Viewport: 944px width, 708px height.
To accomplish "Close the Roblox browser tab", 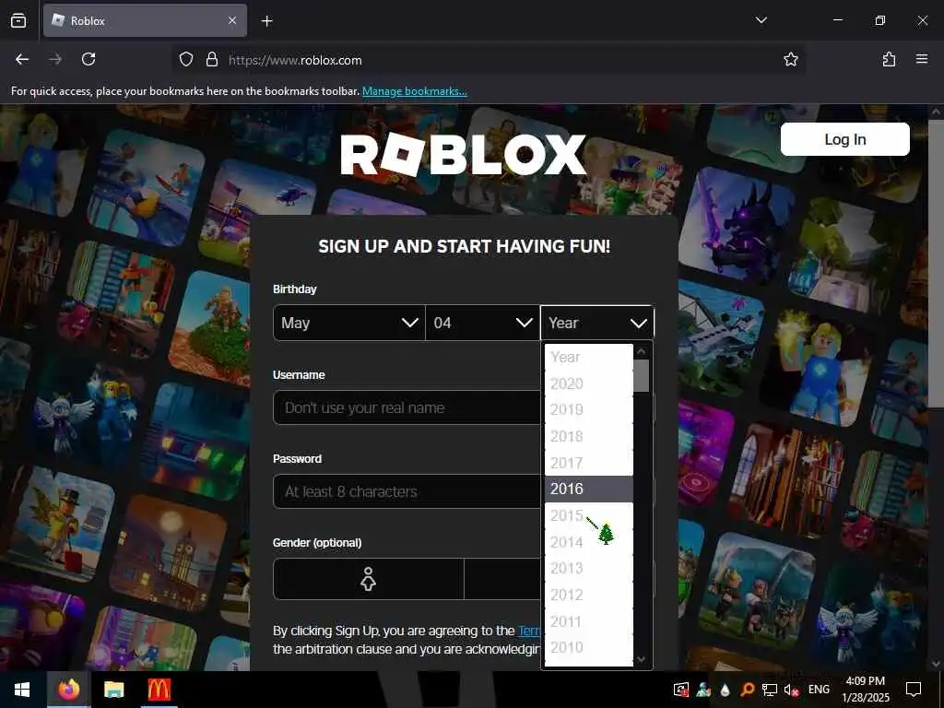I will (x=232, y=20).
